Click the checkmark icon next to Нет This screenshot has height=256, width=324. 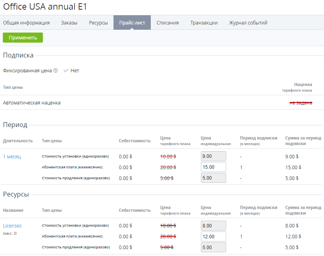66,71
